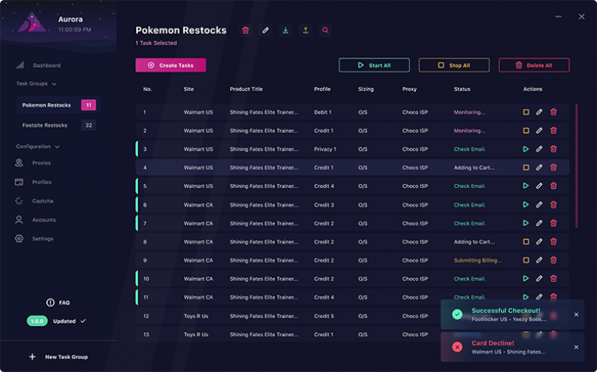The image size is (597, 372).
Task: Delete task 5 with its red trash icon
Action: 554,186
